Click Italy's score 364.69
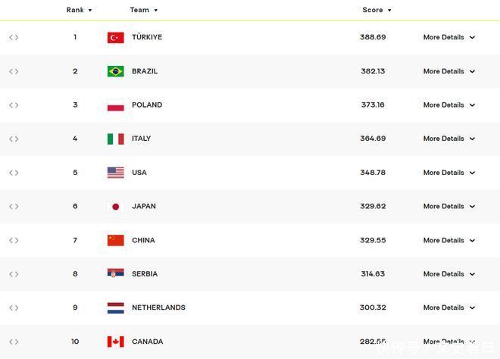The height and width of the screenshot is (359, 500). (373, 139)
